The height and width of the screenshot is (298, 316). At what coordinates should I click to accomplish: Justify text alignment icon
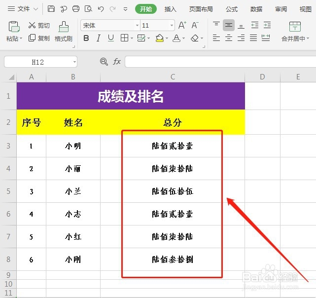click(253, 37)
